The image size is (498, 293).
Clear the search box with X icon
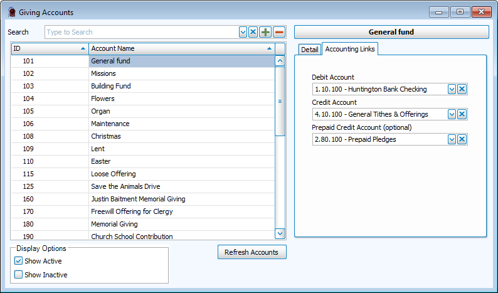point(253,32)
